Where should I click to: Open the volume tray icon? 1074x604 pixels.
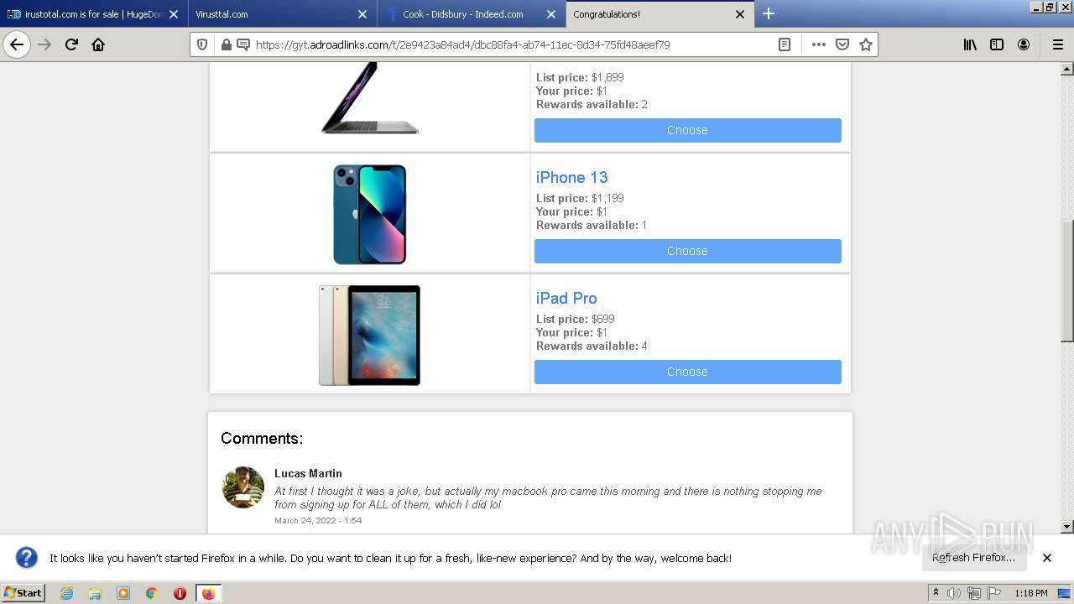point(954,593)
